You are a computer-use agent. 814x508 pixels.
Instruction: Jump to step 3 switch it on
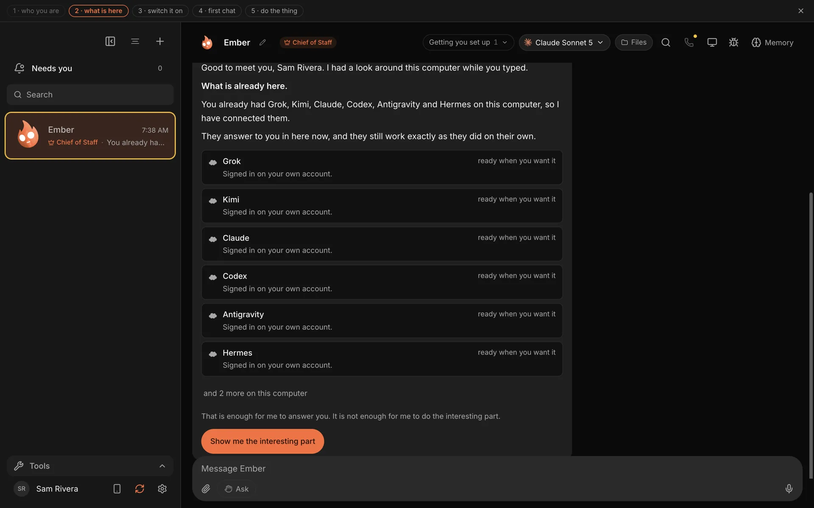pyautogui.click(x=160, y=11)
